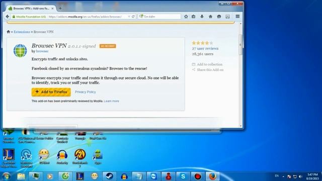Open Action Center flag tray icon
The width and height of the screenshot is (322, 181).
click(289, 176)
